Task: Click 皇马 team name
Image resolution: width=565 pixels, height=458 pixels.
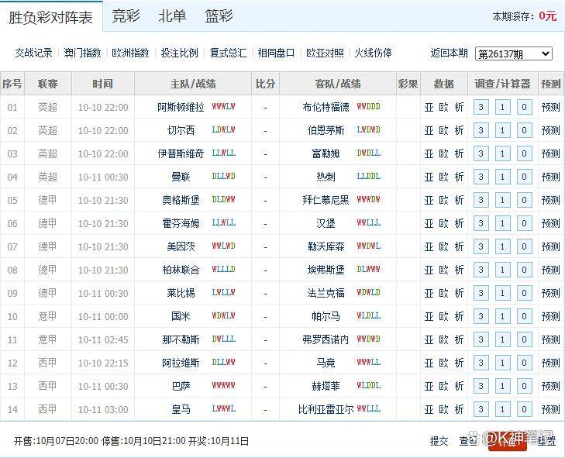Action: point(181,409)
